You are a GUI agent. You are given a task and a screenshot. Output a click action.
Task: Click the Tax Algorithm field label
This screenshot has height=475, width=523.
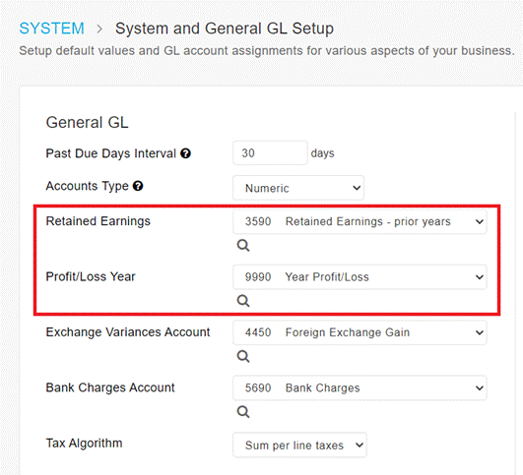(x=84, y=444)
